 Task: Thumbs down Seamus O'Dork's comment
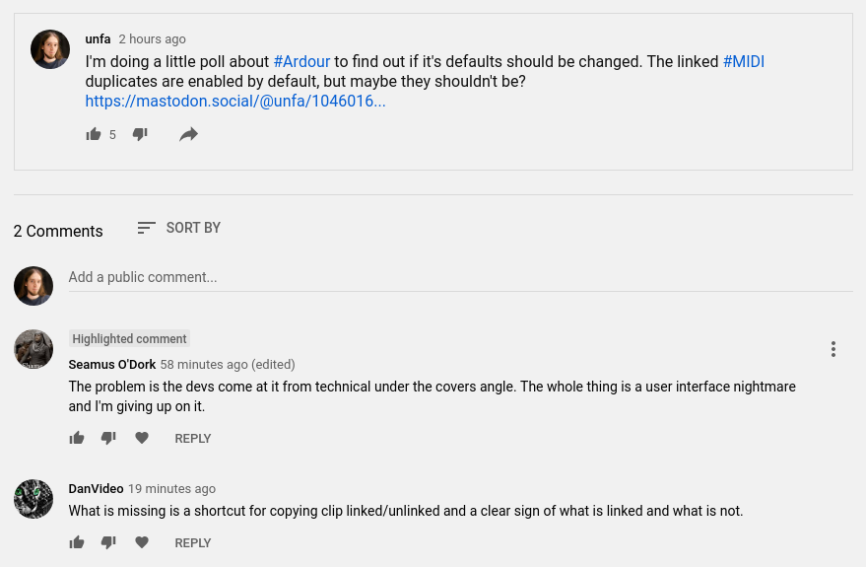click(x=108, y=438)
